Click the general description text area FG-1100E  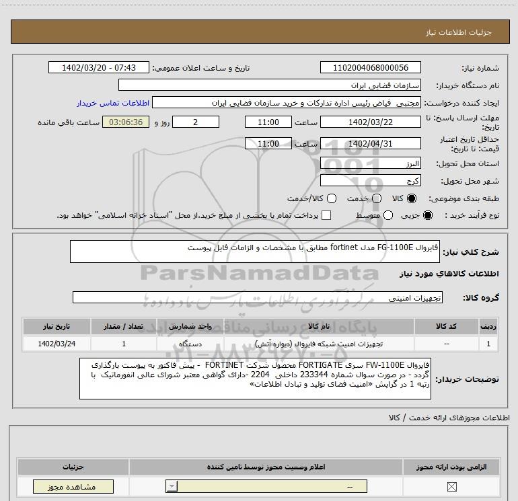pyautogui.click(x=255, y=252)
